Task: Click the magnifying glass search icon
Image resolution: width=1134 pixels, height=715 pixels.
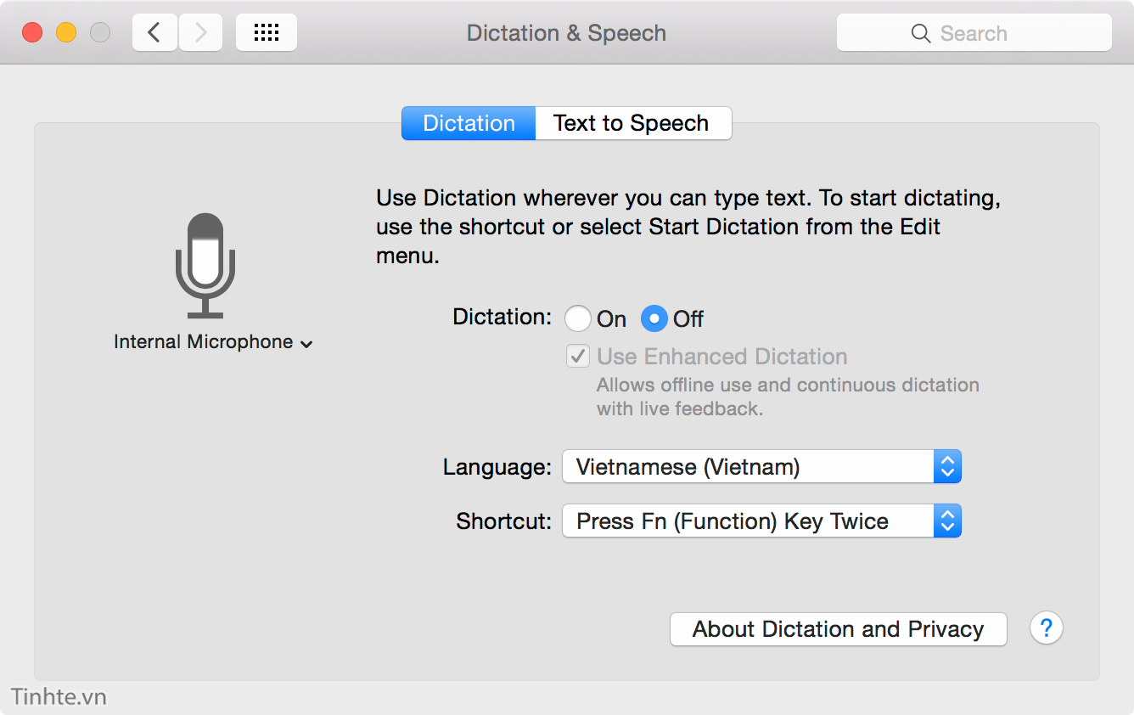Action: 920,33
